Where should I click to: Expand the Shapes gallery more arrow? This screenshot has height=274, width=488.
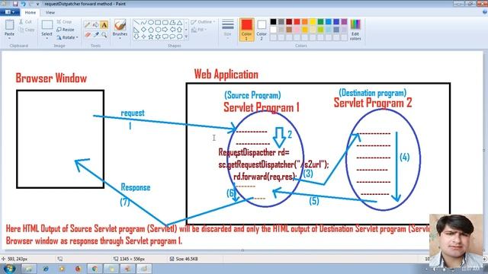coord(186,37)
